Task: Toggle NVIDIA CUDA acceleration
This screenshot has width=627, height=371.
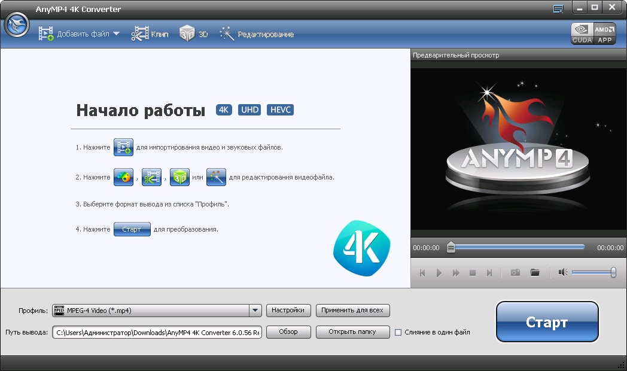Action: click(582, 34)
